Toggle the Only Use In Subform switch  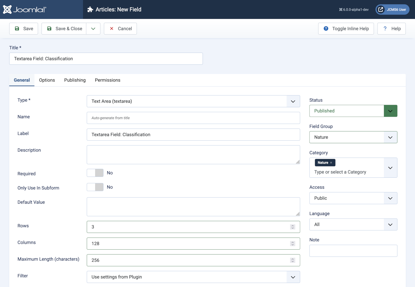(95, 187)
